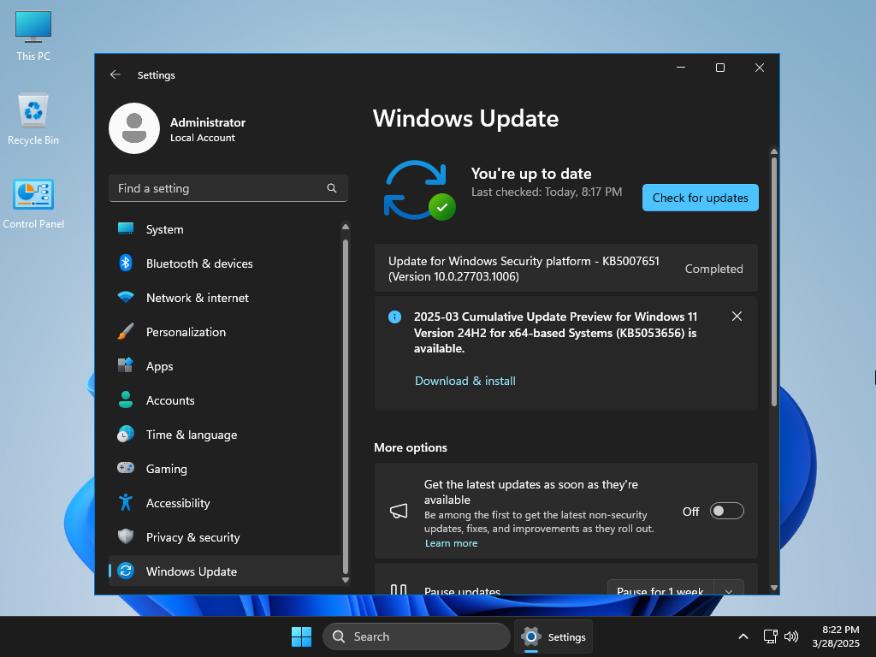This screenshot has height=657, width=876.
Task: Click the Bluetooth icon in sidebar
Action: coord(126,263)
